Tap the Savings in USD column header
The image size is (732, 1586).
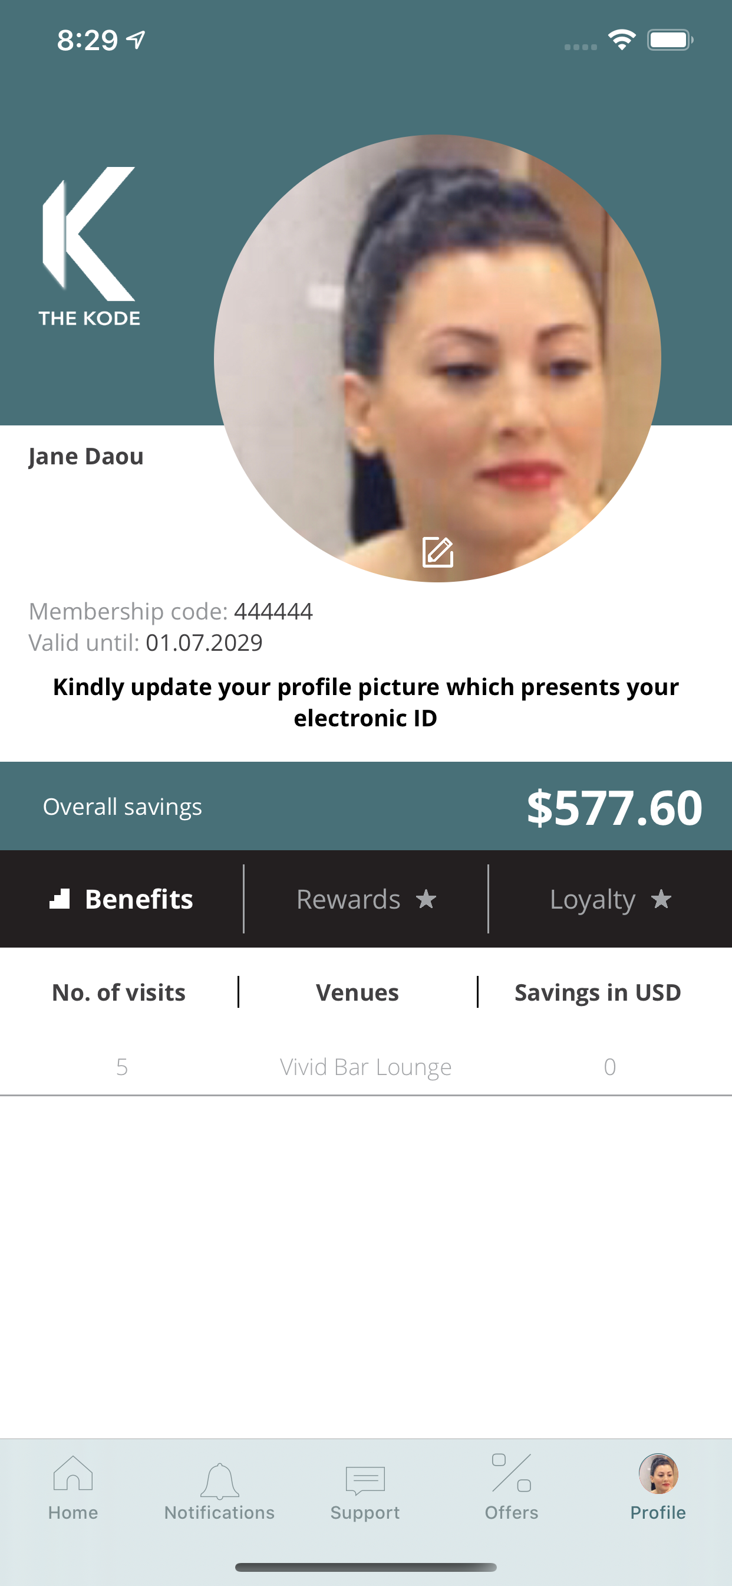(597, 992)
